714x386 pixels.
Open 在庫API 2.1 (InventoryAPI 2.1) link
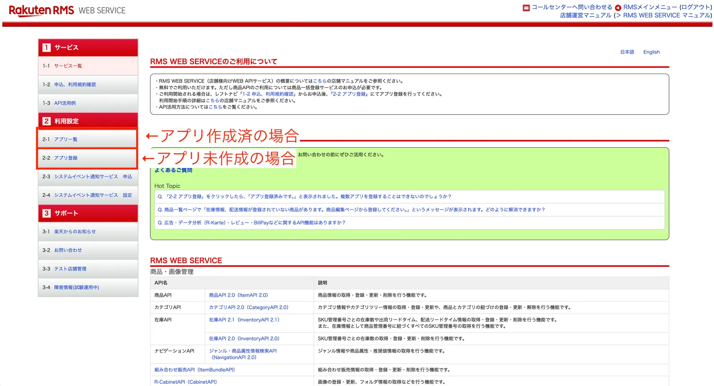tap(244, 320)
